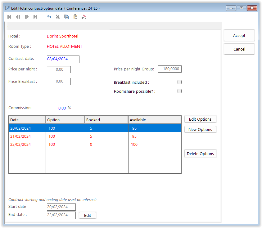The width and height of the screenshot is (262, 228).
Task: Click the eraser clear icon
Action: pyautogui.click(x=84, y=17)
